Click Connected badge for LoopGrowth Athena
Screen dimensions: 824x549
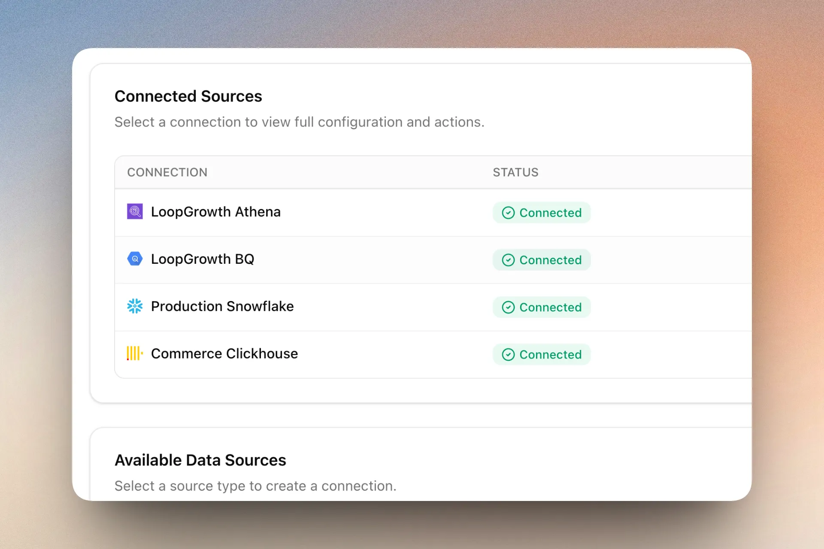[542, 213]
